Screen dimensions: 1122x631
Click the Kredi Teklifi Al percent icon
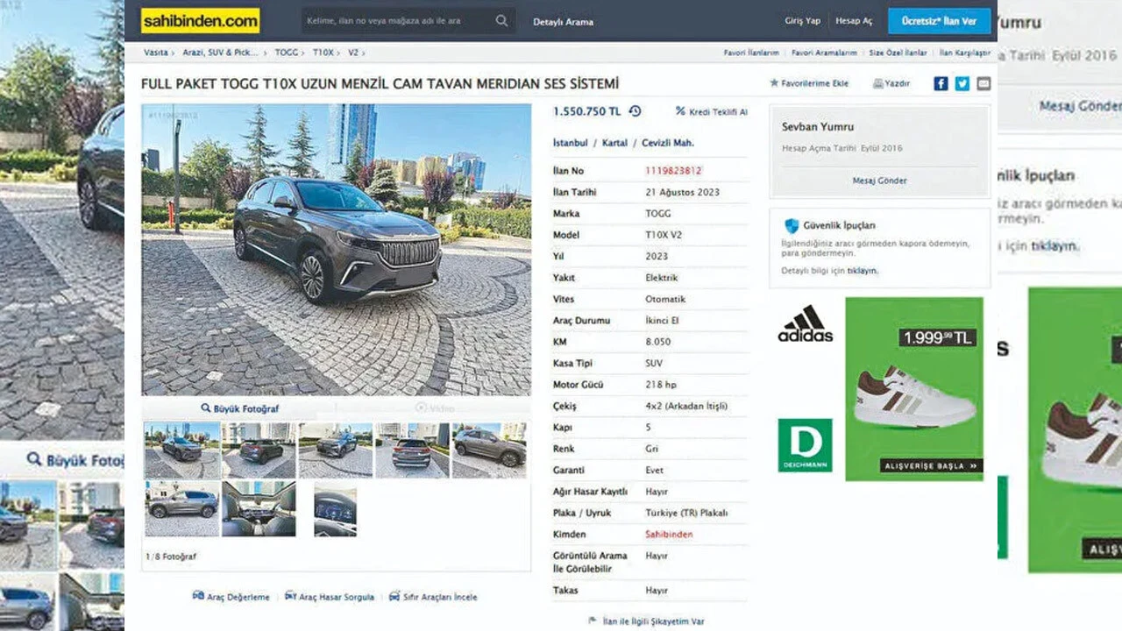click(x=680, y=111)
